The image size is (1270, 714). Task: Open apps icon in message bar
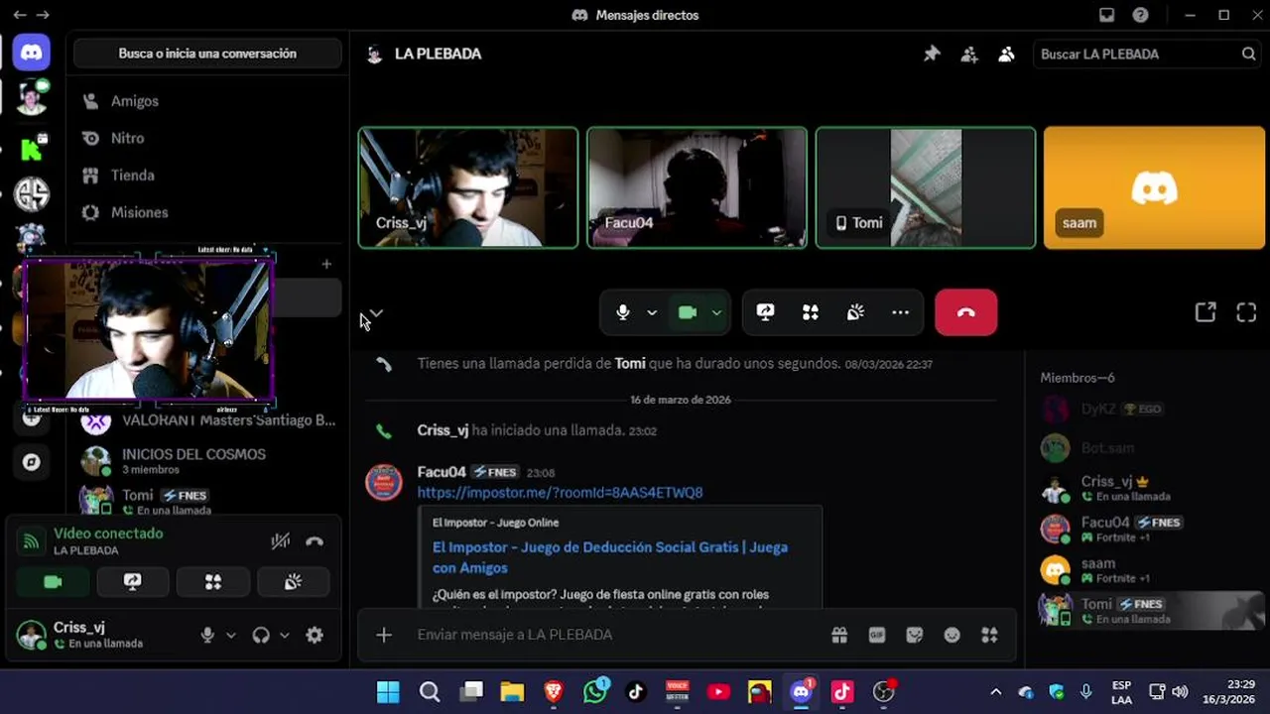(x=989, y=635)
